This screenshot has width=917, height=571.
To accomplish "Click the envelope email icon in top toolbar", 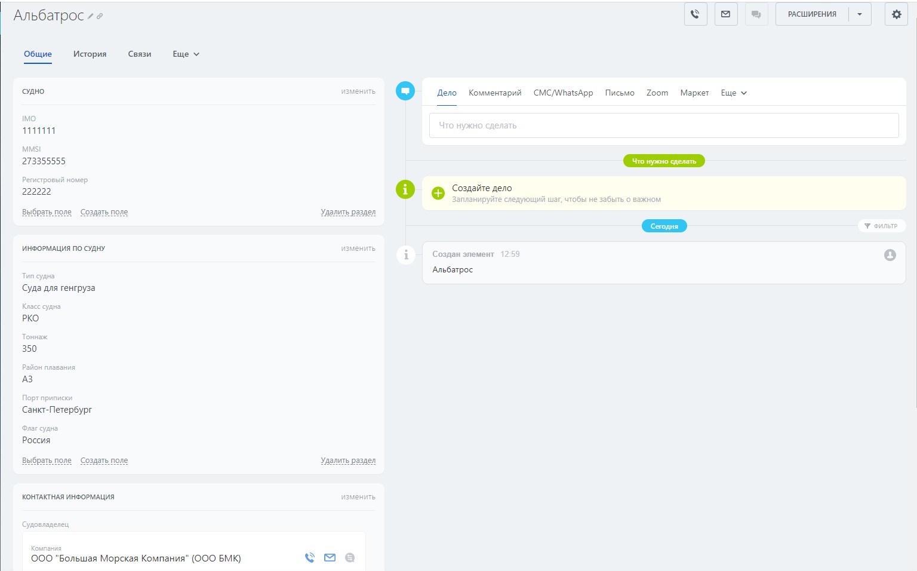I will coord(726,14).
